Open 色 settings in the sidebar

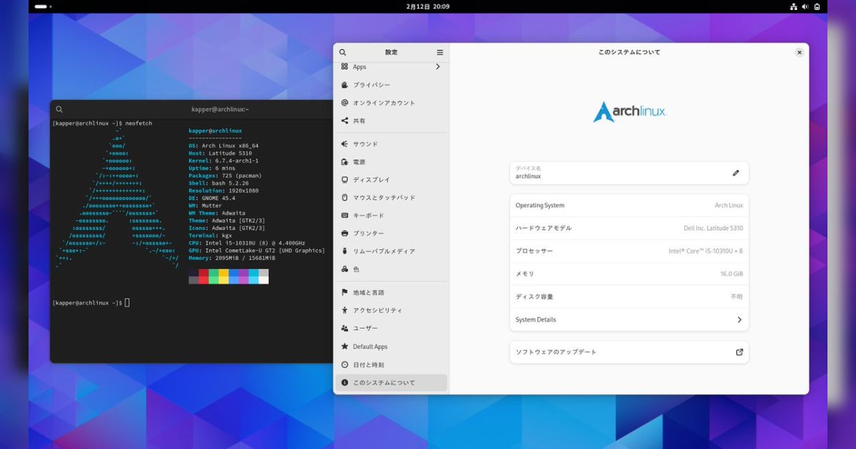[x=355, y=269]
